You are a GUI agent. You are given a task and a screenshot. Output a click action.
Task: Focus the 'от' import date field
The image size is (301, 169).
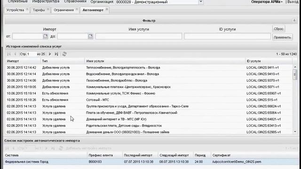28,36
